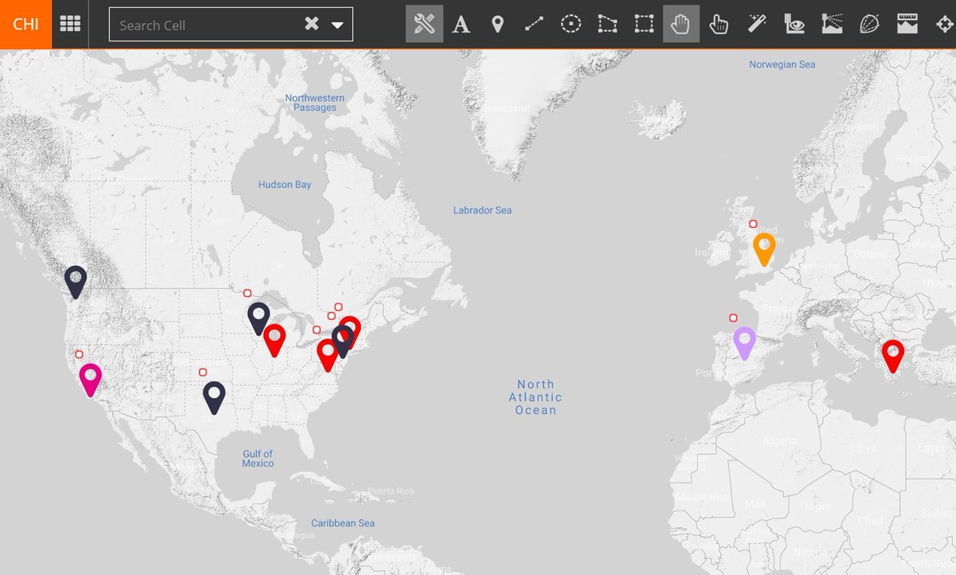956x575 pixels.
Task: Clear the Search Cell field
Action: pos(311,24)
